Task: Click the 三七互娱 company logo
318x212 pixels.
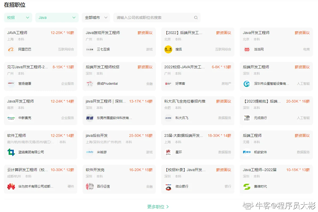Action: 89,49
